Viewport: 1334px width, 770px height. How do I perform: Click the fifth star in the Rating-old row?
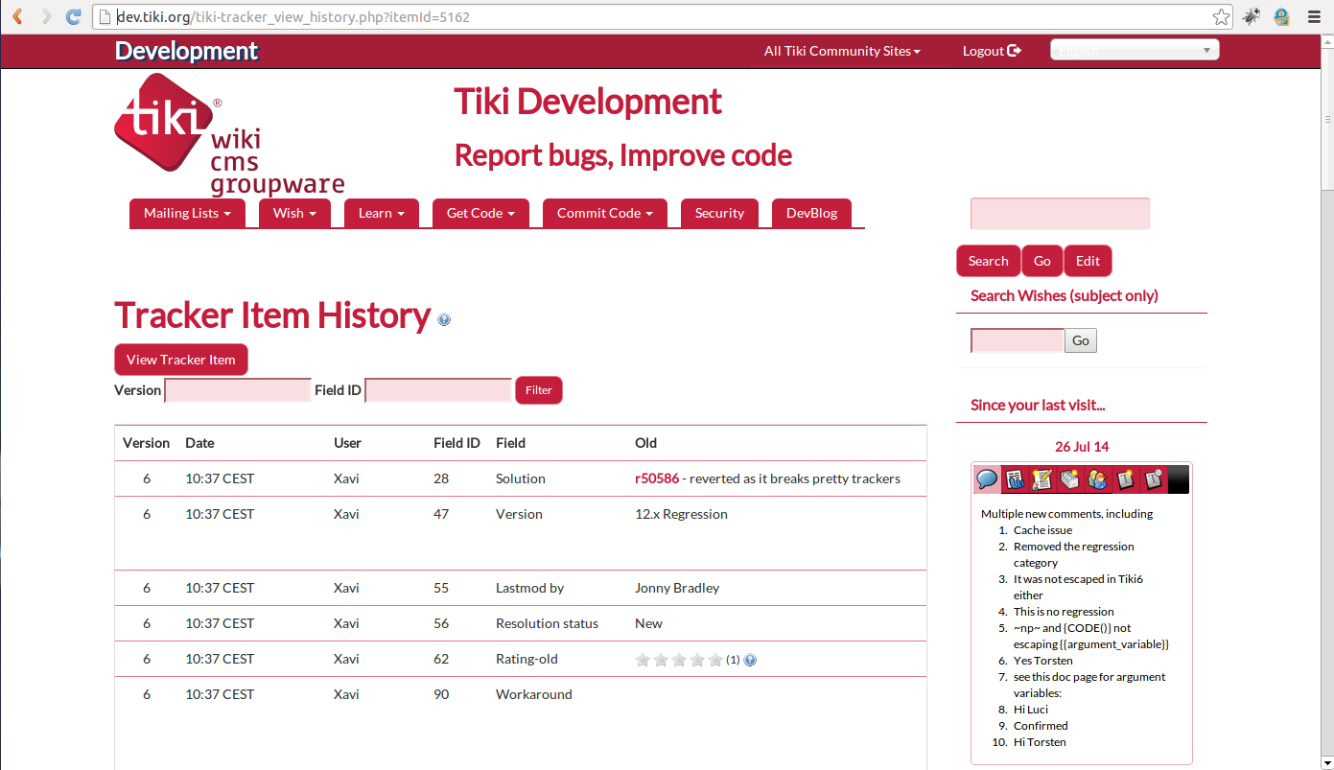point(715,660)
